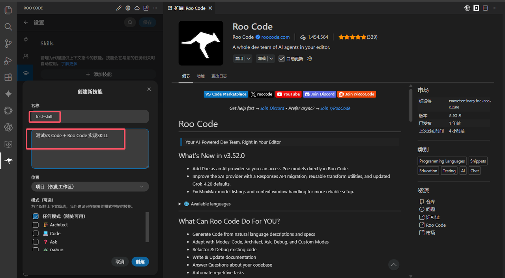Click the Programming Languages category tag

pyautogui.click(x=442, y=161)
